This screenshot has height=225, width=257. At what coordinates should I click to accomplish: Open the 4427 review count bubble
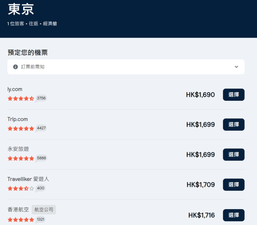[41, 128]
